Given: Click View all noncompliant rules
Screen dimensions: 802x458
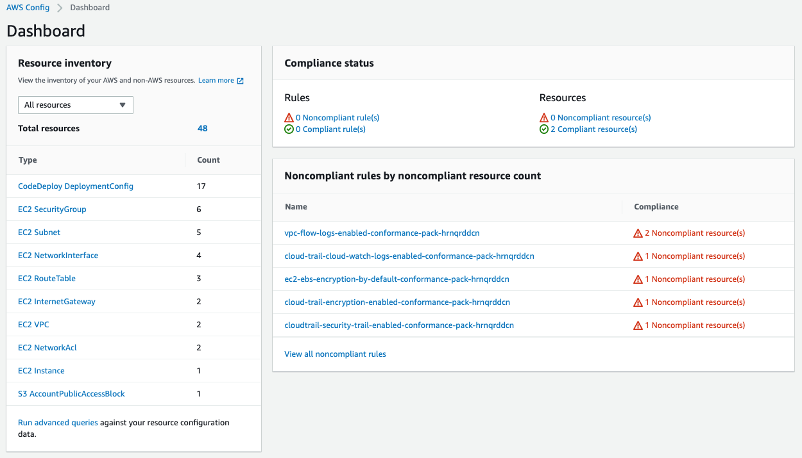Looking at the screenshot, I should pyautogui.click(x=336, y=354).
